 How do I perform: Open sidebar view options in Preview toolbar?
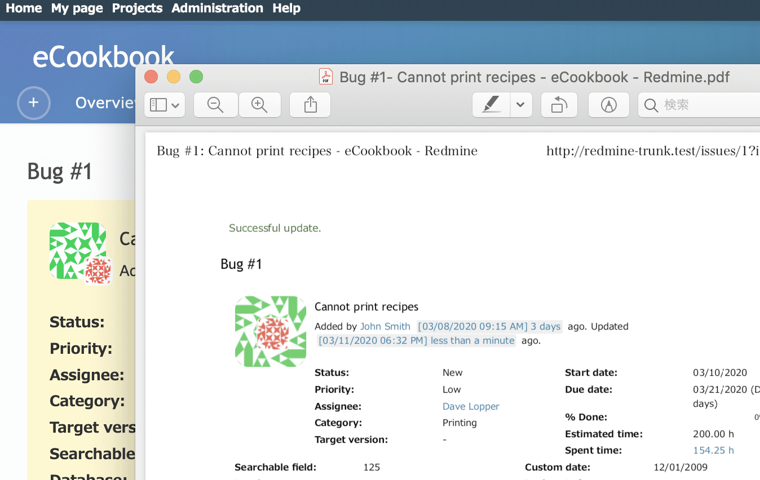click(x=165, y=105)
